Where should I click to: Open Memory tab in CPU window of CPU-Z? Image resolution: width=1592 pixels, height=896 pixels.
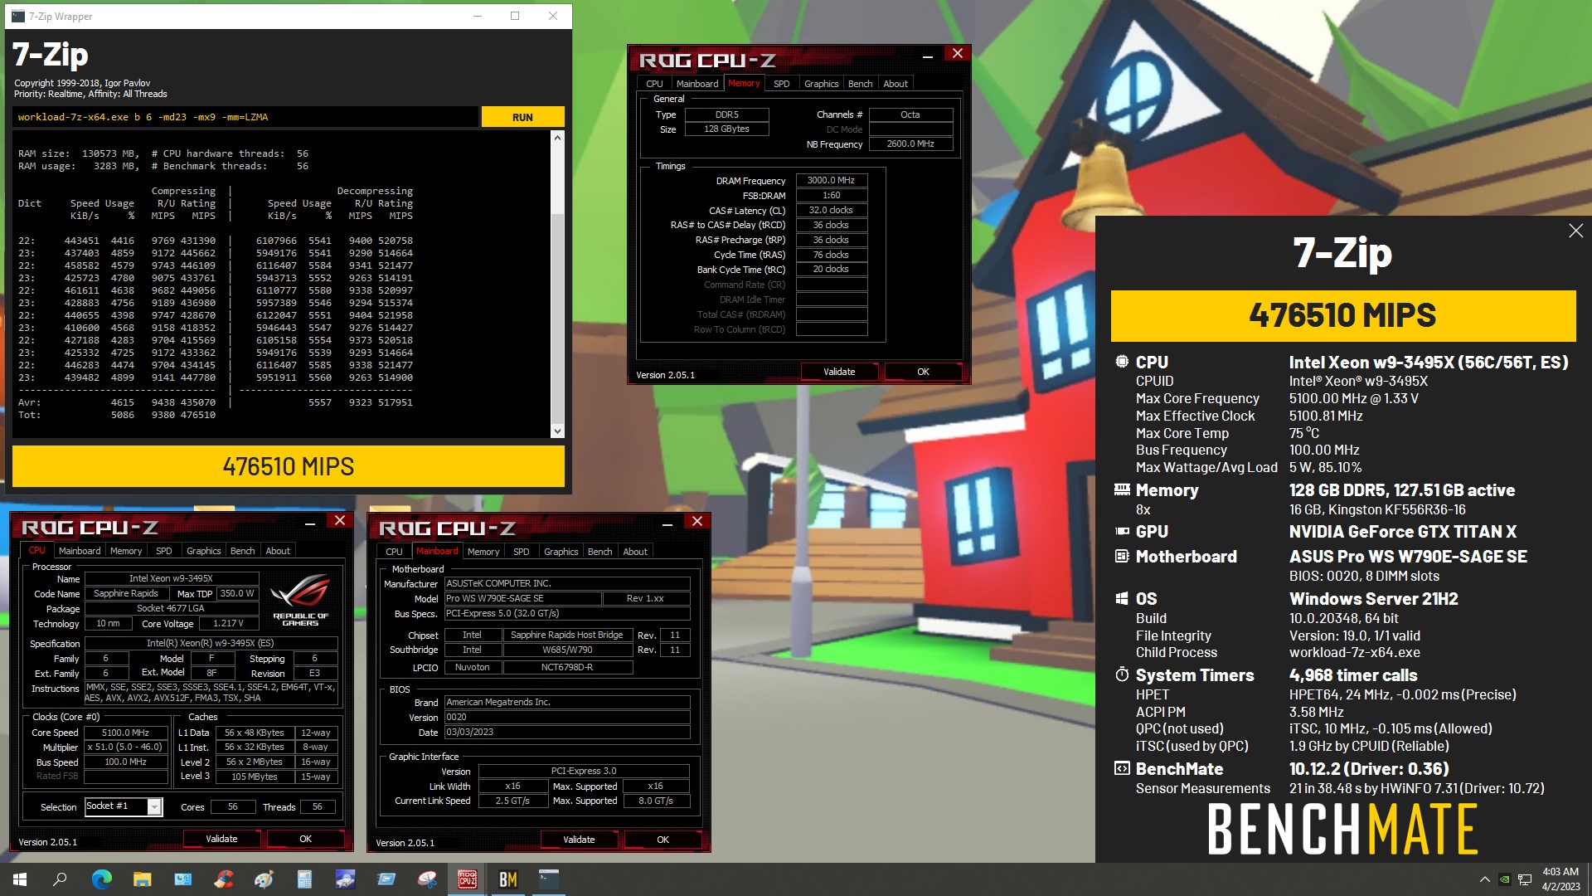pyautogui.click(x=126, y=551)
